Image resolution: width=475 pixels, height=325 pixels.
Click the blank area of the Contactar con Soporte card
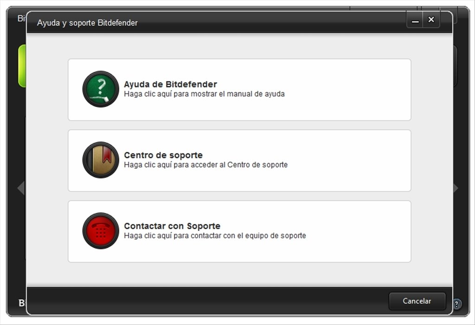click(x=358, y=231)
